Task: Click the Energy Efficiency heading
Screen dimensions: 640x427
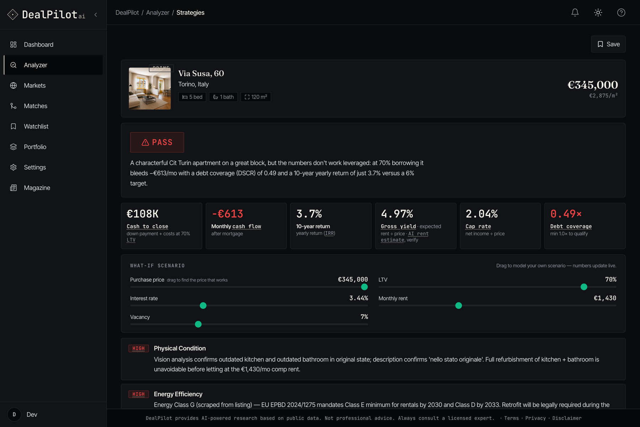Action: pos(178,394)
